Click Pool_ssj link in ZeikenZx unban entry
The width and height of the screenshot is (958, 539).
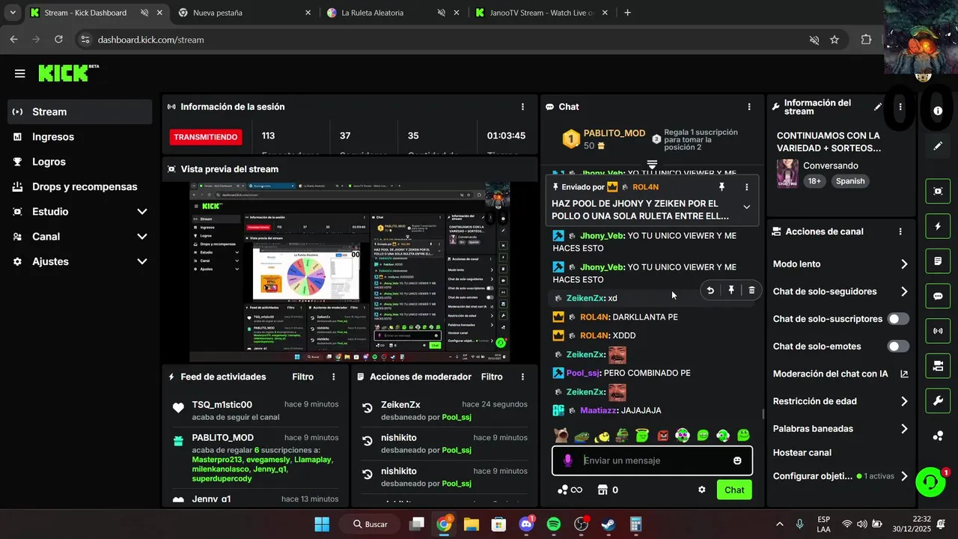pos(457,417)
